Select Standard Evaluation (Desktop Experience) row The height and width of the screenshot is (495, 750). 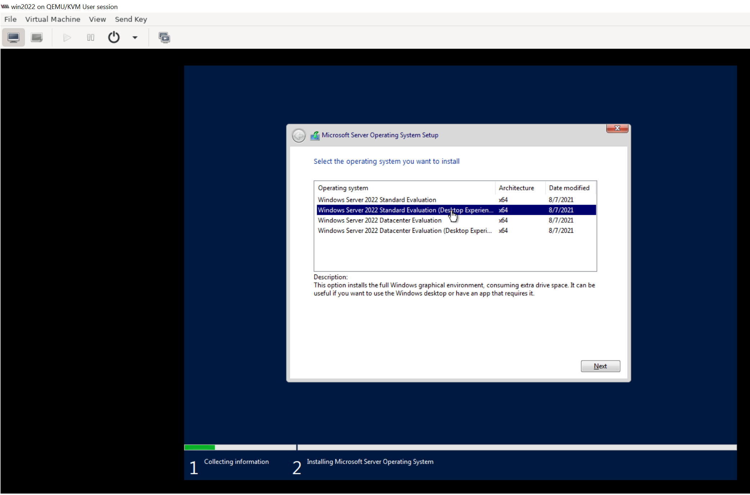click(x=456, y=210)
